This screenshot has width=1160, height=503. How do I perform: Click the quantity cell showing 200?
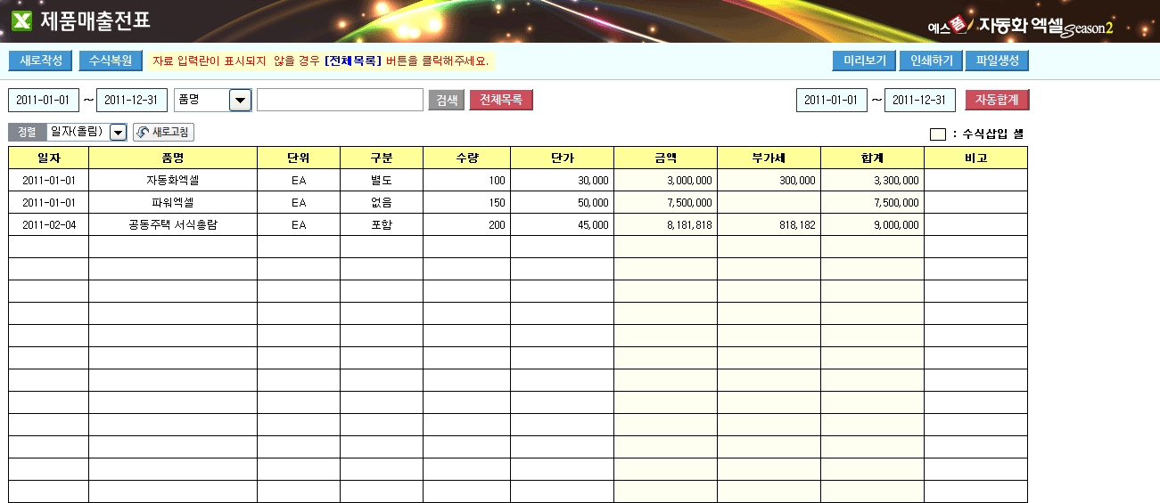467,224
